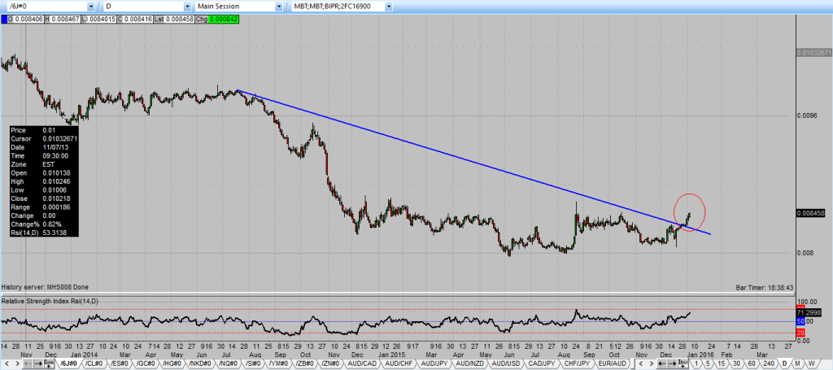The height and width of the screenshot is (370, 833).
Task: Select the 60-minute interval tab
Action: pos(752,363)
